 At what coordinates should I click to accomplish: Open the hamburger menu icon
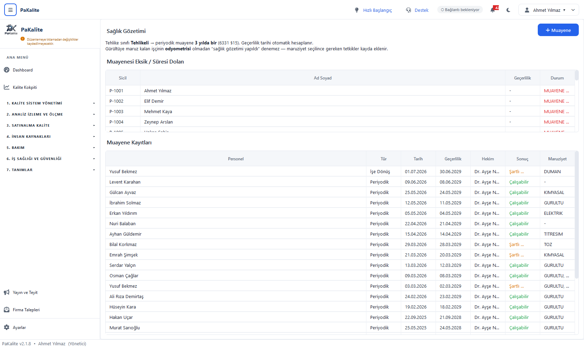(x=10, y=10)
